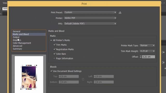This screenshot has width=166, height=93.
Task: Open the PPD dropdown
Action: [x=90, y=24]
